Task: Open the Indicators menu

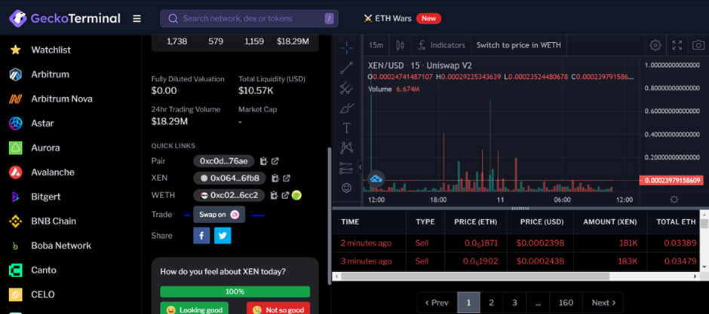Action: [441, 45]
